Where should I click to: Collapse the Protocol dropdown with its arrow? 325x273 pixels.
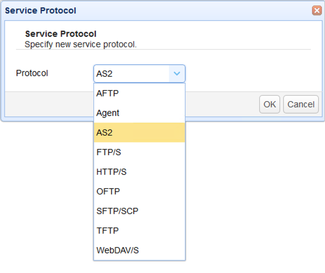pos(177,74)
